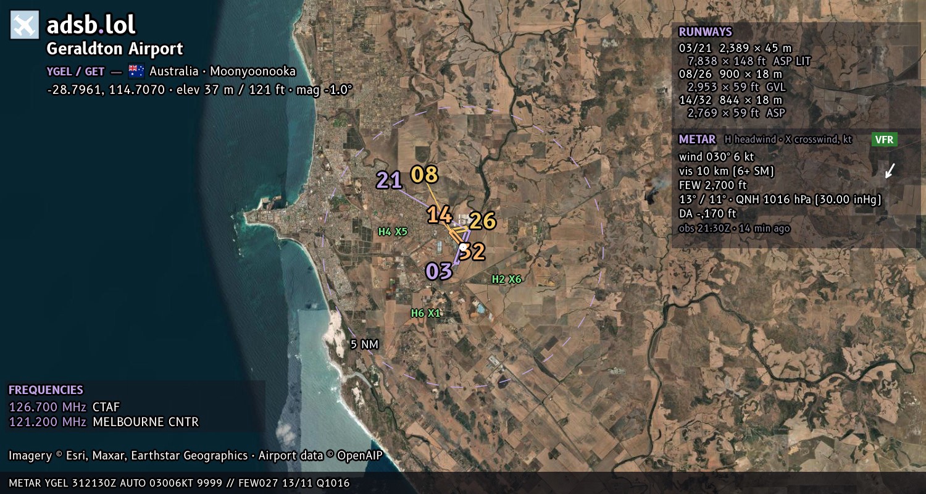This screenshot has width=926, height=494.
Task: Click the 126.700 MHz CTAF frequency
Action: click(64, 407)
